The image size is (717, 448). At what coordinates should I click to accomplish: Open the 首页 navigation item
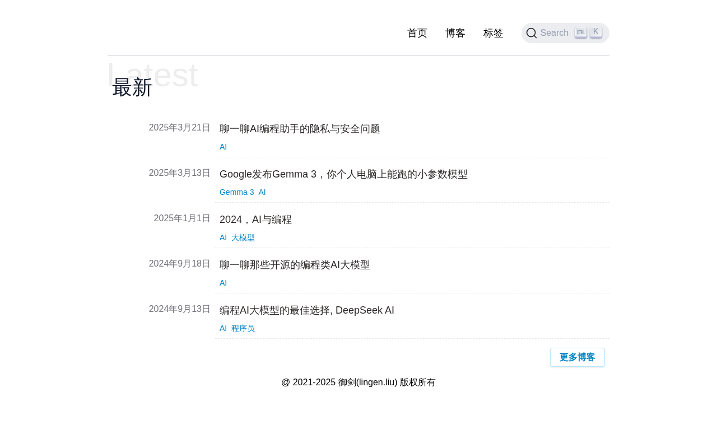[x=417, y=33]
